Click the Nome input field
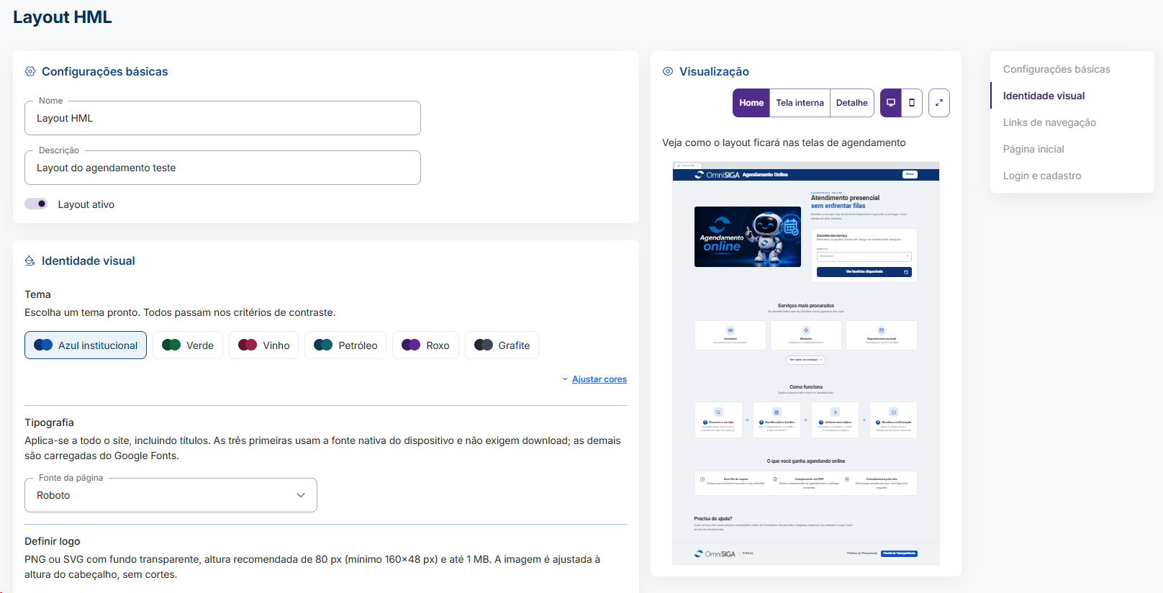1163x593 pixels. tap(222, 118)
